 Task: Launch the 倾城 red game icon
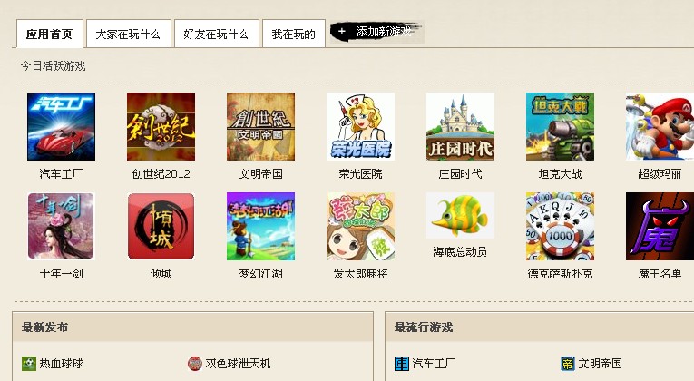click(161, 226)
